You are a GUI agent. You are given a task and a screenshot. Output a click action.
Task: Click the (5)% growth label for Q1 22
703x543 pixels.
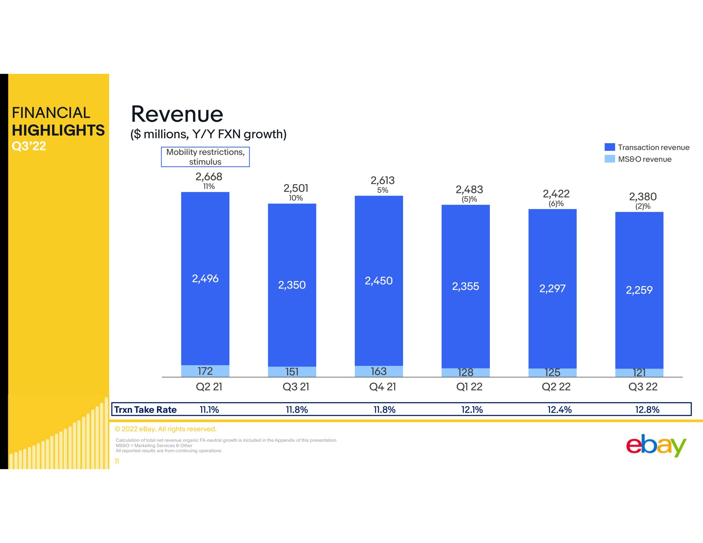coord(469,199)
